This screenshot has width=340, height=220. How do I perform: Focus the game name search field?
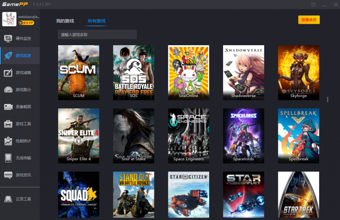(x=97, y=35)
